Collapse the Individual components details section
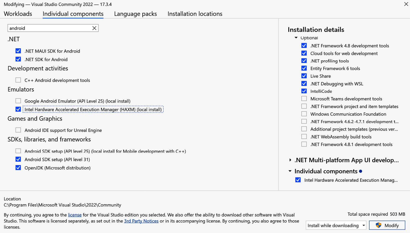 [x=290, y=171]
